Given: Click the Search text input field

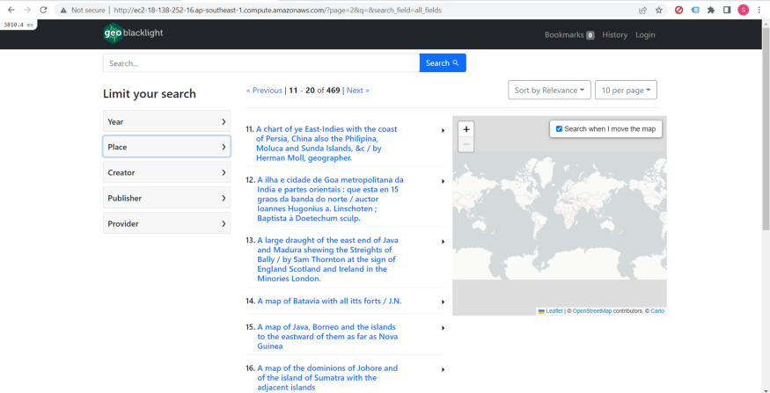Looking at the screenshot, I should click(261, 62).
